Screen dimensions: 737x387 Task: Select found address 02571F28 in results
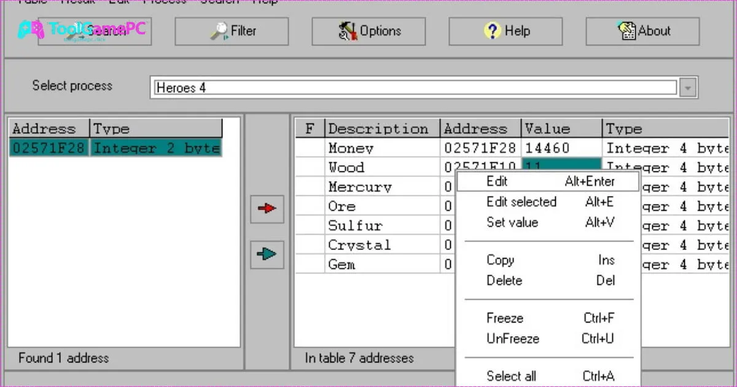49,148
